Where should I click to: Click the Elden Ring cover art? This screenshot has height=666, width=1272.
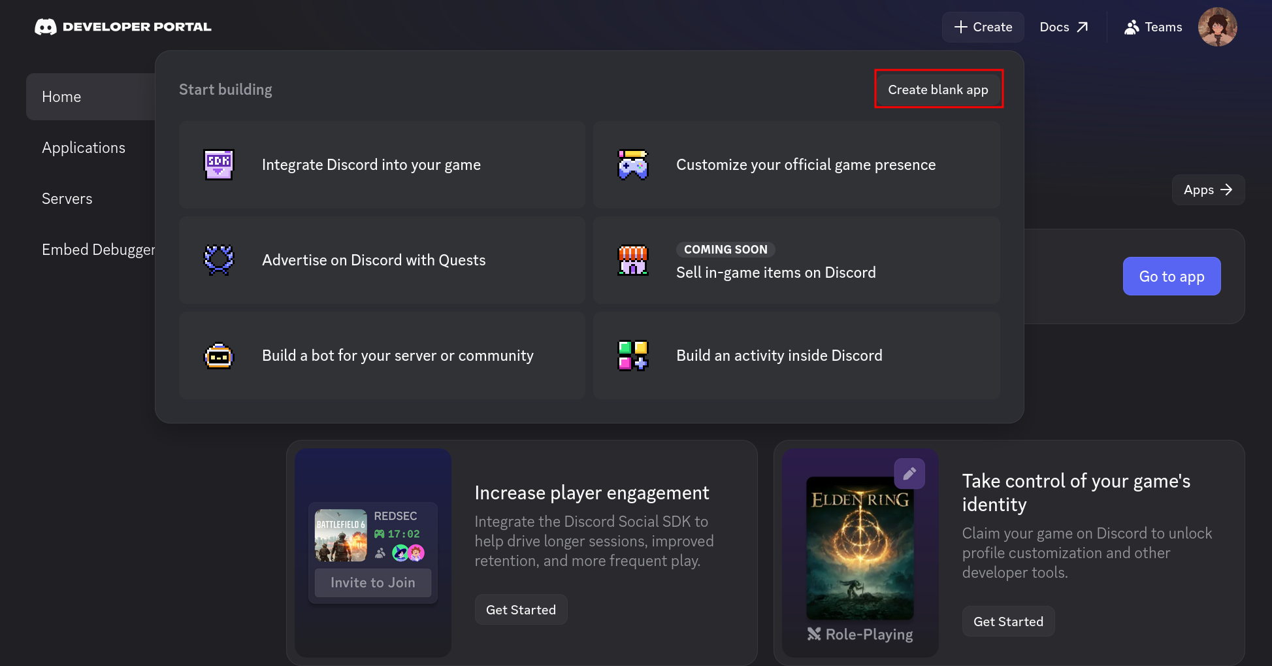tap(860, 548)
